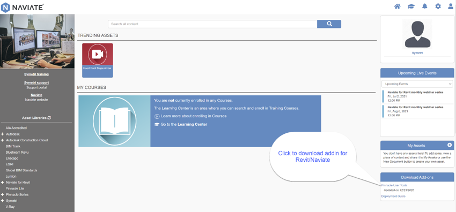This screenshot has width=456, height=212.
Task: Select ESRI library
Action: pyautogui.click(x=10, y=164)
